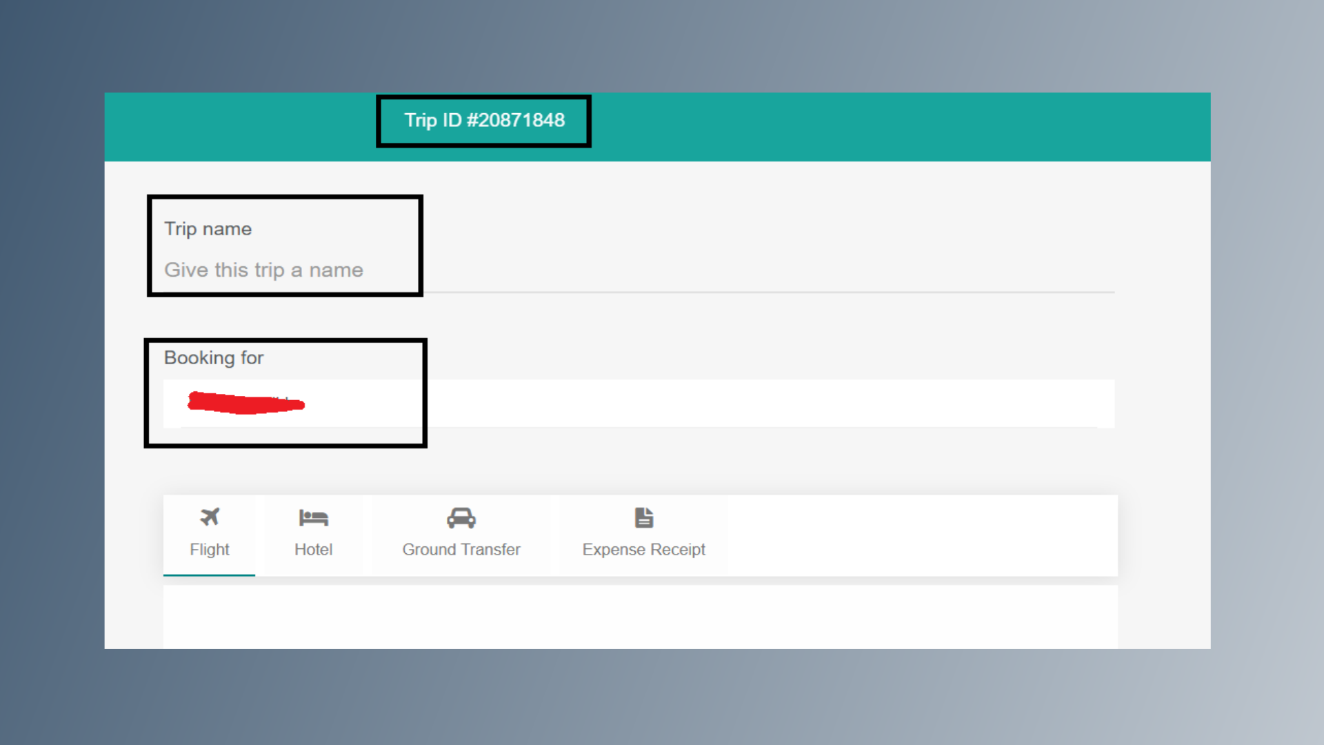Click the bed Hotel icon
Screen dimensions: 1324x745
coord(313,517)
